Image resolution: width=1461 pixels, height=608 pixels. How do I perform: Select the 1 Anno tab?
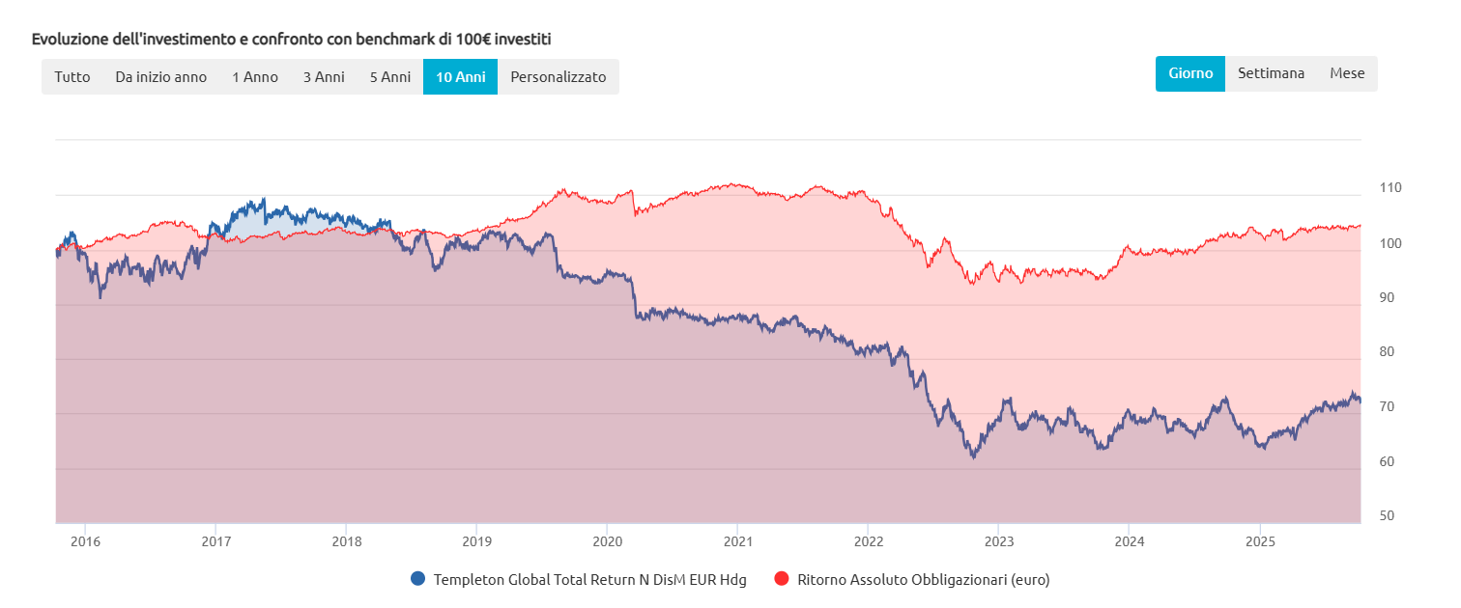(255, 77)
